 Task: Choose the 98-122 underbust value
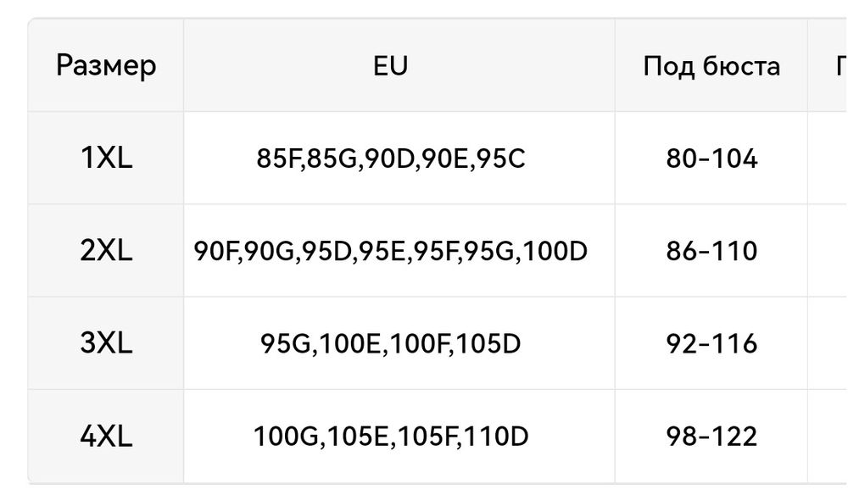tap(711, 437)
